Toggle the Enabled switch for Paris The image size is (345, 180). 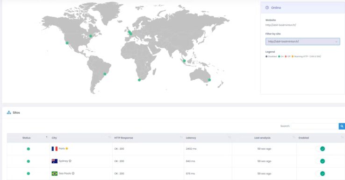coord(320,149)
